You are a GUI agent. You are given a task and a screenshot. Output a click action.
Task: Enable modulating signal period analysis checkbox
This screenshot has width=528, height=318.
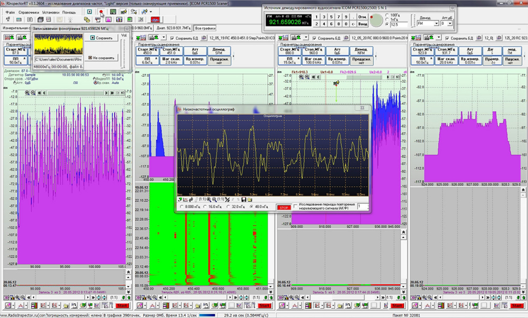click(295, 205)
